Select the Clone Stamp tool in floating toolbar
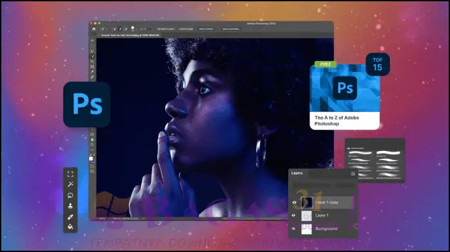 pyautogui.click(x=70, y=206)
